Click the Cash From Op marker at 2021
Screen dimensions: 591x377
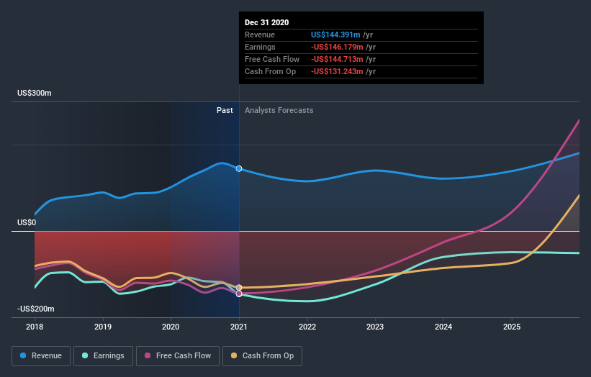tap(239, 288)
